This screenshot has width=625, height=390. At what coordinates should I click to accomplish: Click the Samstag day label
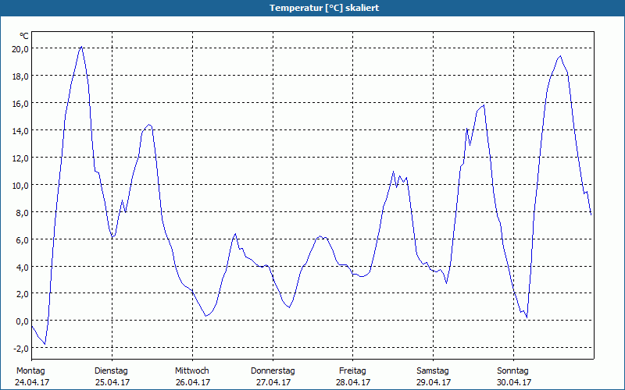point(433,371)
